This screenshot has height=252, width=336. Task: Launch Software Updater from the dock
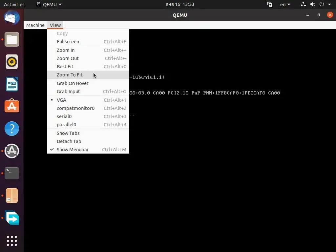12,151
